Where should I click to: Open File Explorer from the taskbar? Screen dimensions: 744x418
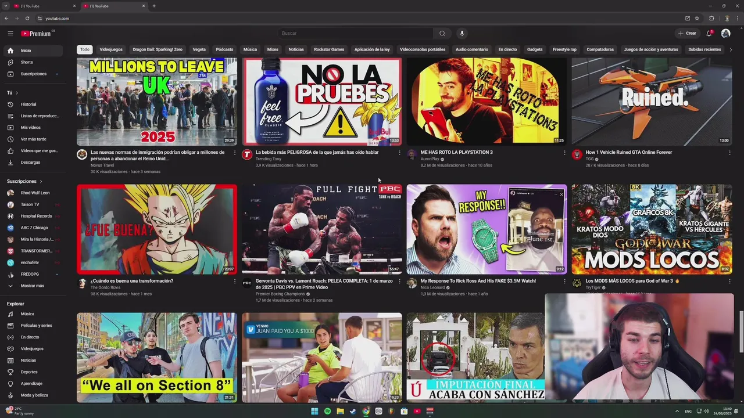[340, 411]
